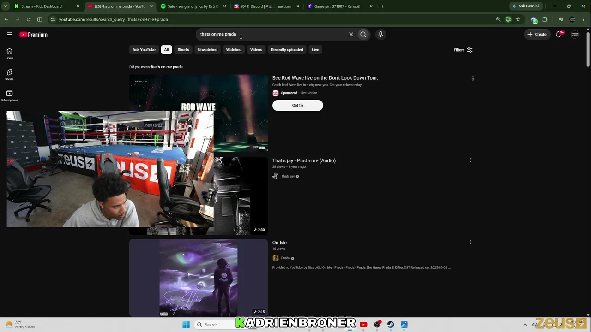Screen dimensions: 591x332
Task: Click the suggested "that's on me prada" link
Action: [x=167, y=67]
